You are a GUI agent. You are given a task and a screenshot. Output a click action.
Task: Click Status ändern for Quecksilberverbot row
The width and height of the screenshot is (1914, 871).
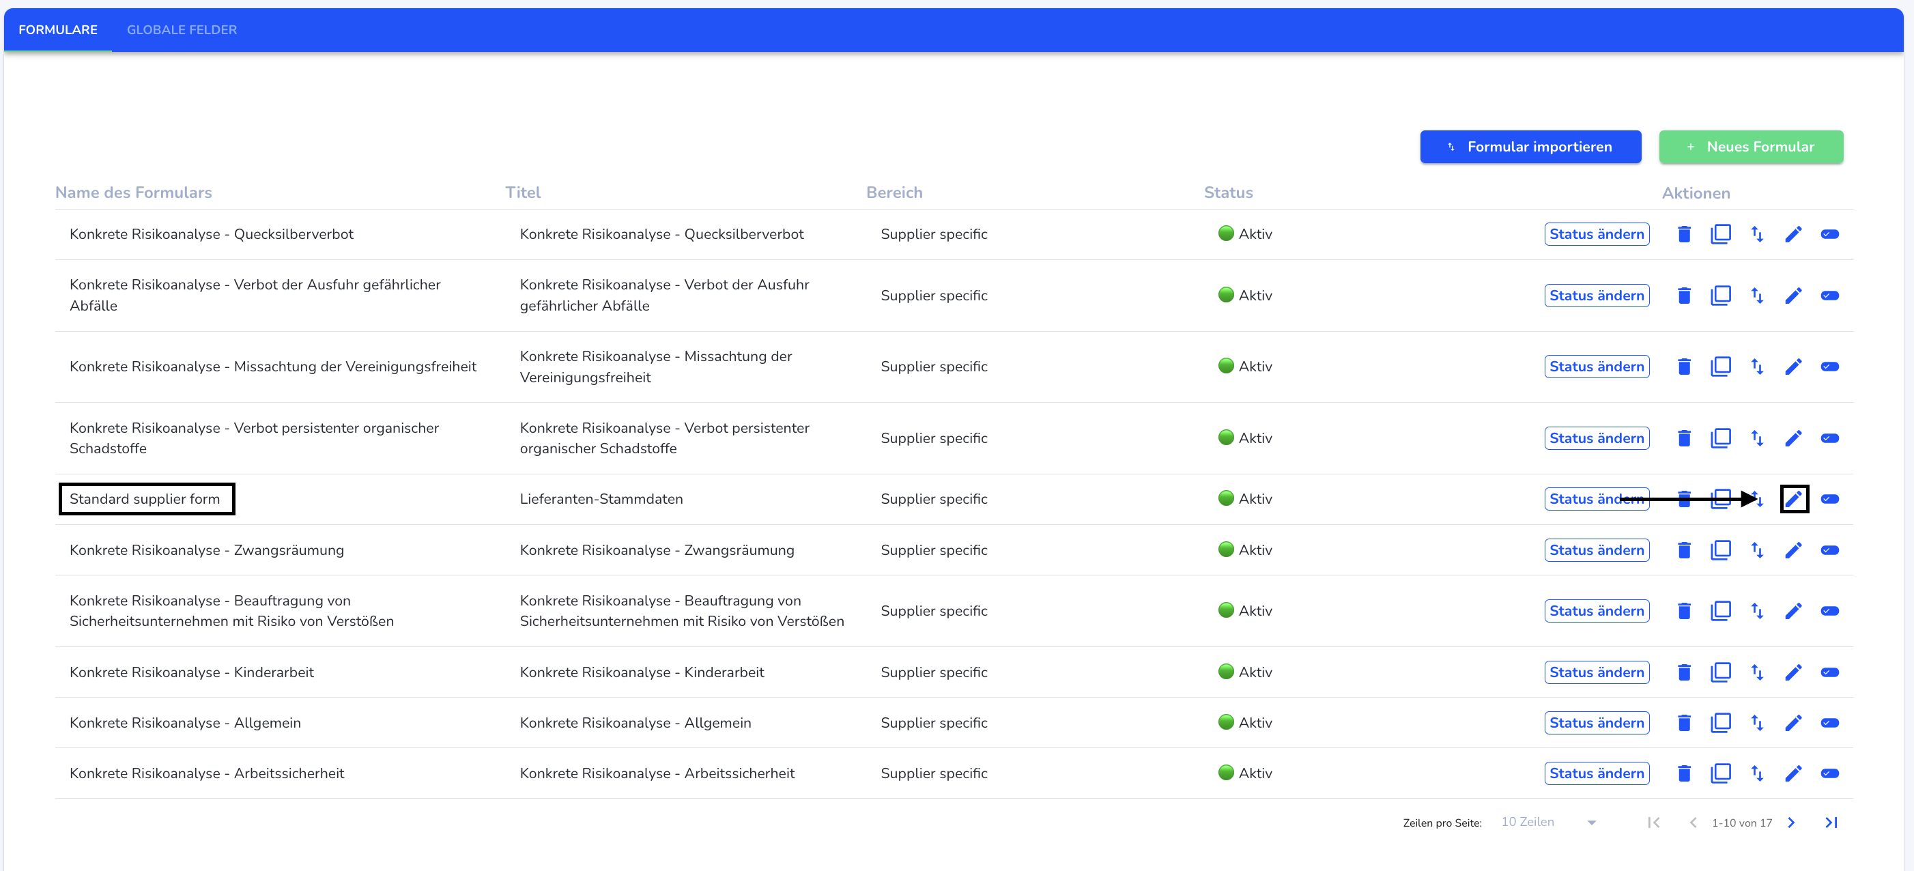point(1597,234)
